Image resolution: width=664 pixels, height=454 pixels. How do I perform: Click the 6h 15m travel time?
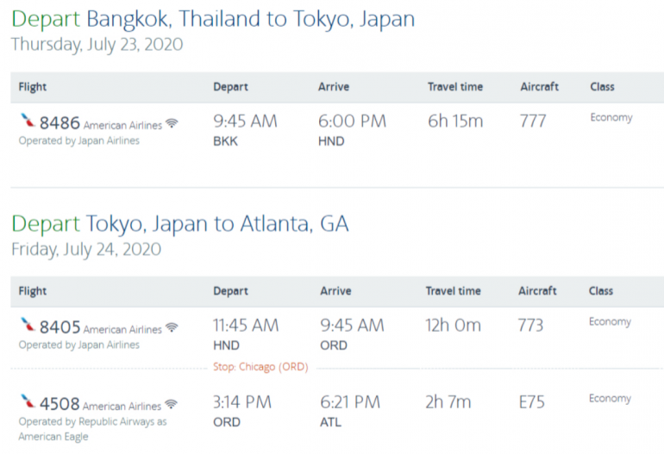[x=455, y=121]
